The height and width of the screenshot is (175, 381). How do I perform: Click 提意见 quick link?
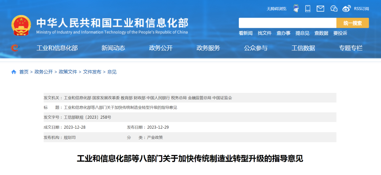pos(302,33)
